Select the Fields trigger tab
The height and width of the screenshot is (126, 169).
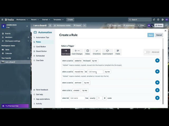click(118, 52)
